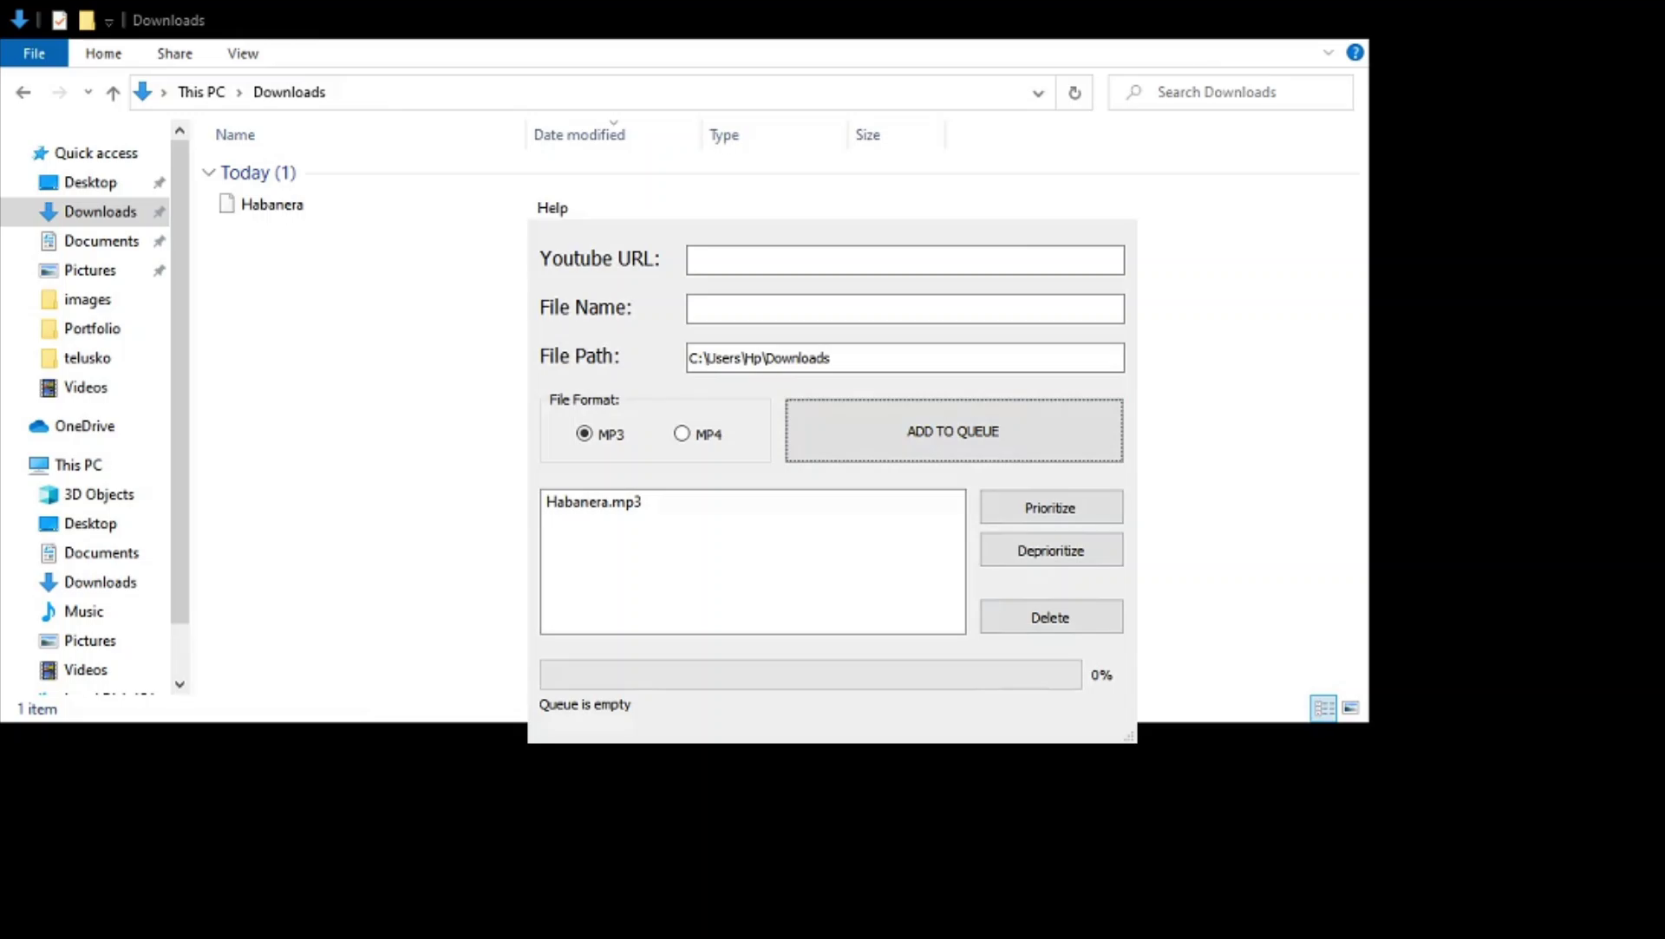Select This PC in the sidebar

point(78,465)
